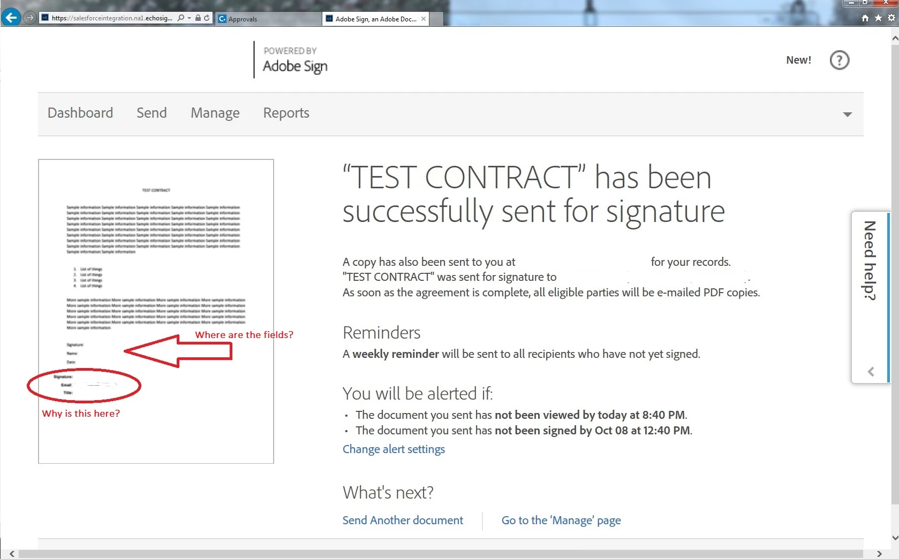Open browser tools gear icon
Image resolution: width=899 pixels, height=559 pixels.
(892, 18)
